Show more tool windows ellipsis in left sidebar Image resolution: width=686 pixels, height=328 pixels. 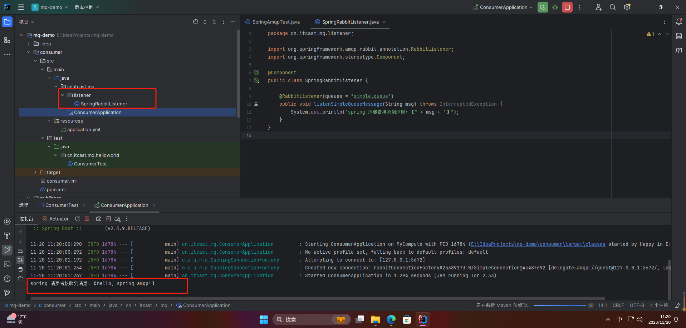coord(7,54)
